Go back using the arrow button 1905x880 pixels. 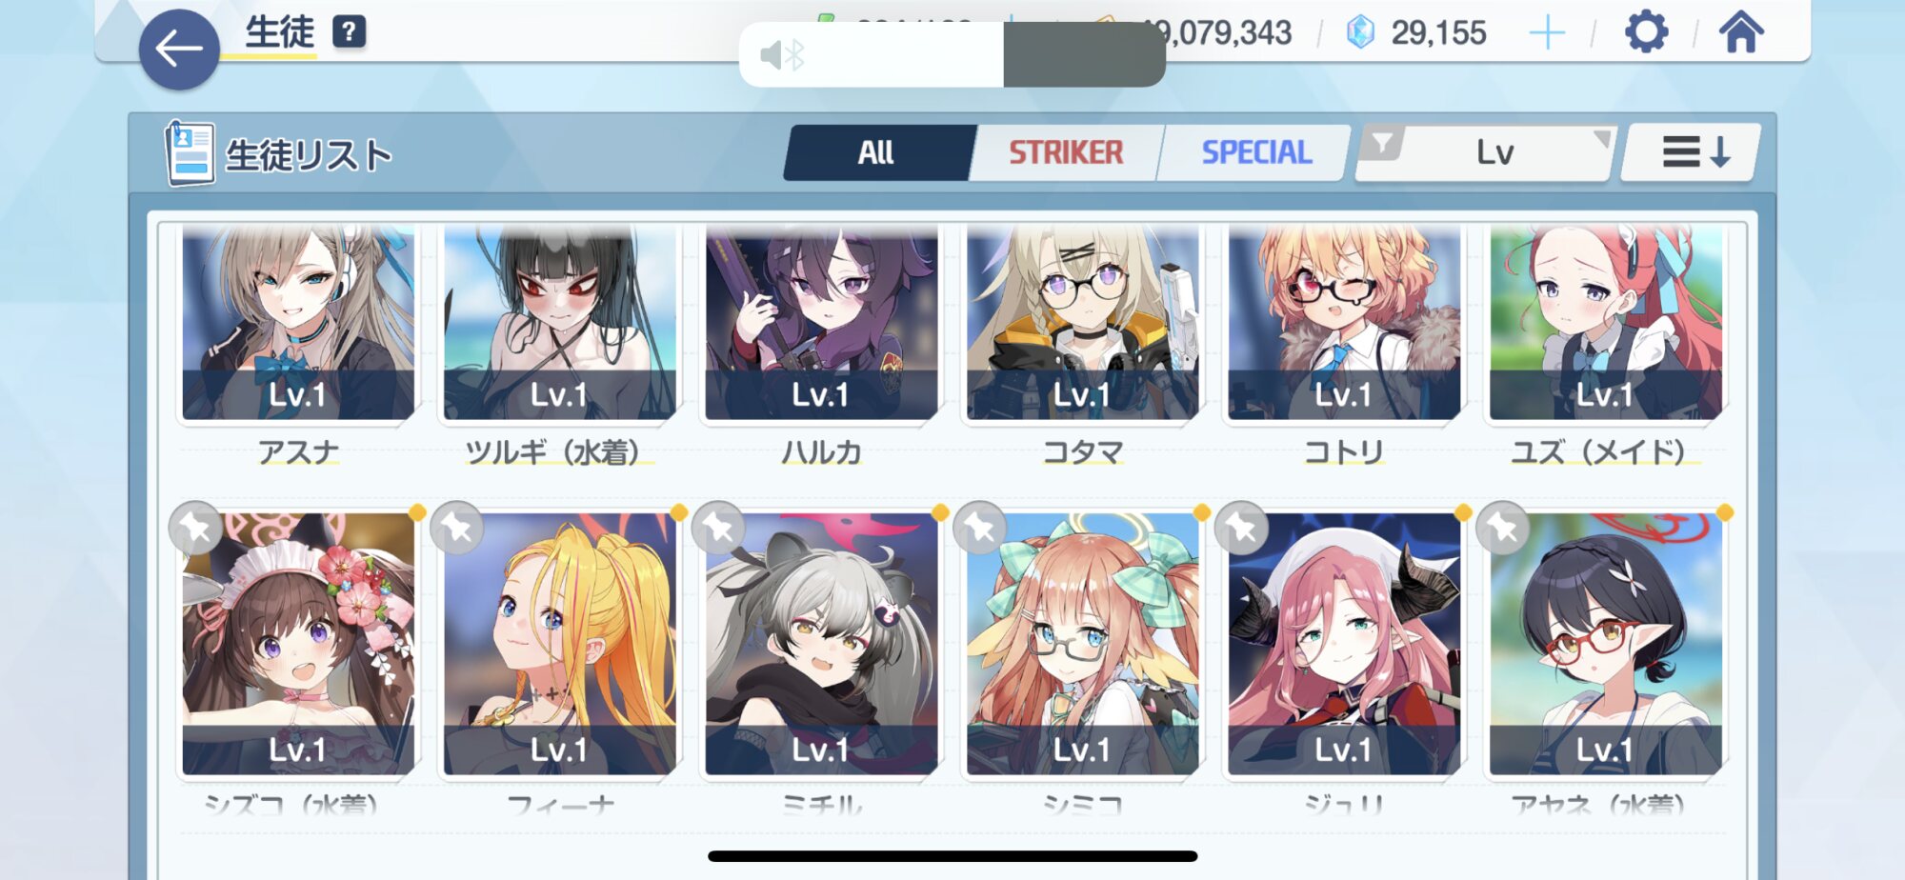point(179,50)
